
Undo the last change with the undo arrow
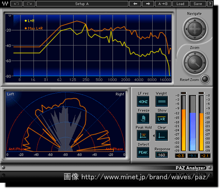tap(16, 4)
